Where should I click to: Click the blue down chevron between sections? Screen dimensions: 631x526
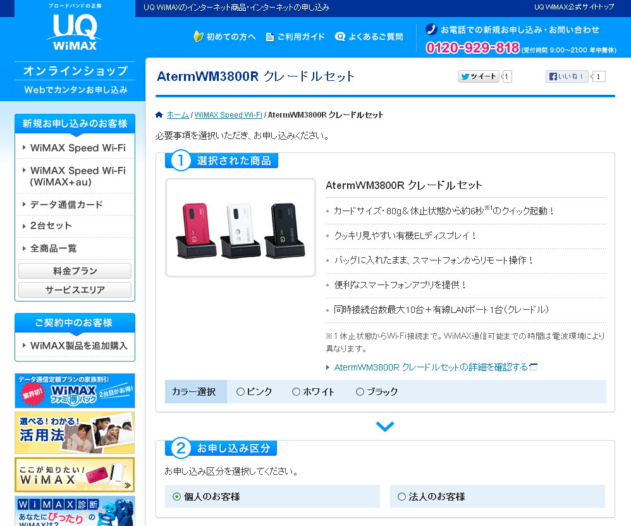pyautogui.click(x=384, y=426)
